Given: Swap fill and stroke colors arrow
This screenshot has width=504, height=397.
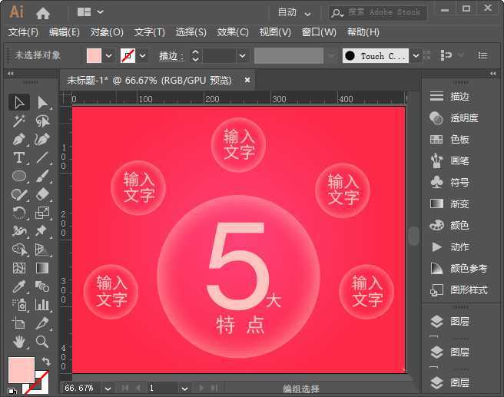Looking at the screenshot, I should pos(46,362).
